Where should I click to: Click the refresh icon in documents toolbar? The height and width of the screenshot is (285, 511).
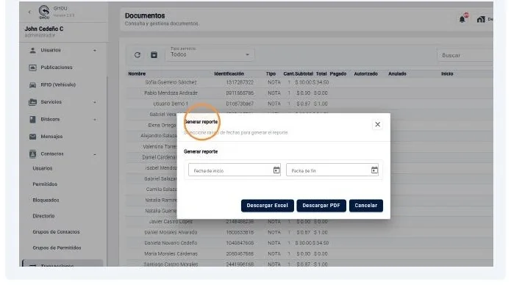(137, 54)
